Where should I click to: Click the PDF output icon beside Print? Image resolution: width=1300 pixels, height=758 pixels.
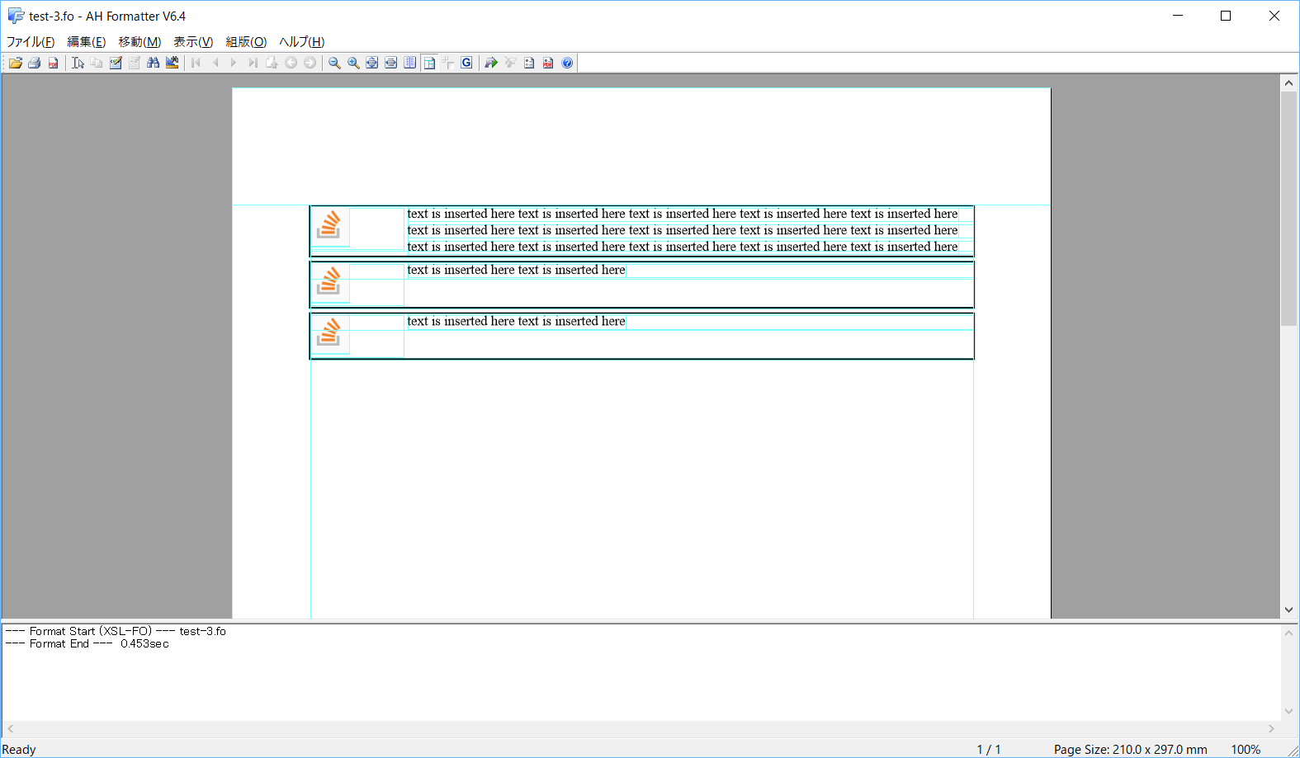[53, 63]
